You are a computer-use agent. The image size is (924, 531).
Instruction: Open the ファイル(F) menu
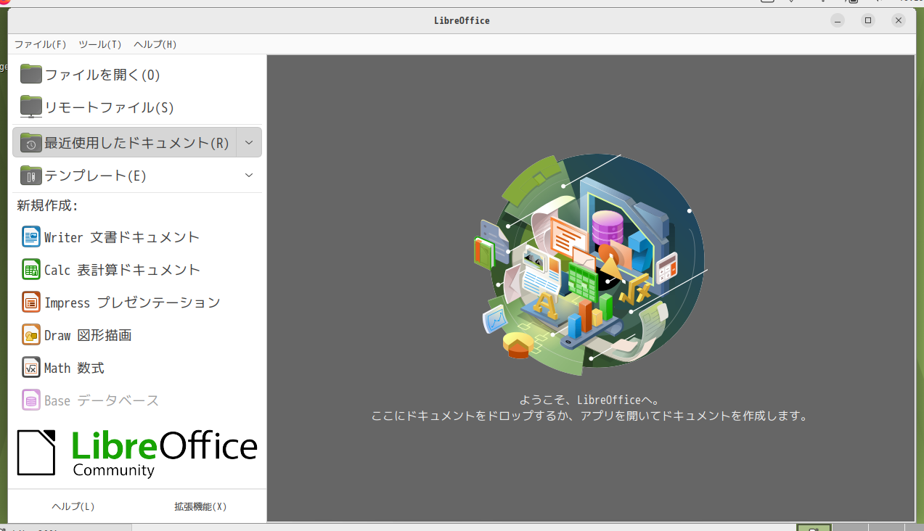(41, 44)
